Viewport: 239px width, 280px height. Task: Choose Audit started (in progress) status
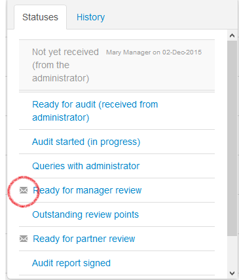coord(86,142)
